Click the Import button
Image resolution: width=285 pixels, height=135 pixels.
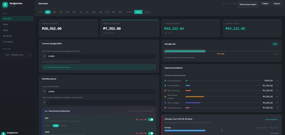pos(277,4)
